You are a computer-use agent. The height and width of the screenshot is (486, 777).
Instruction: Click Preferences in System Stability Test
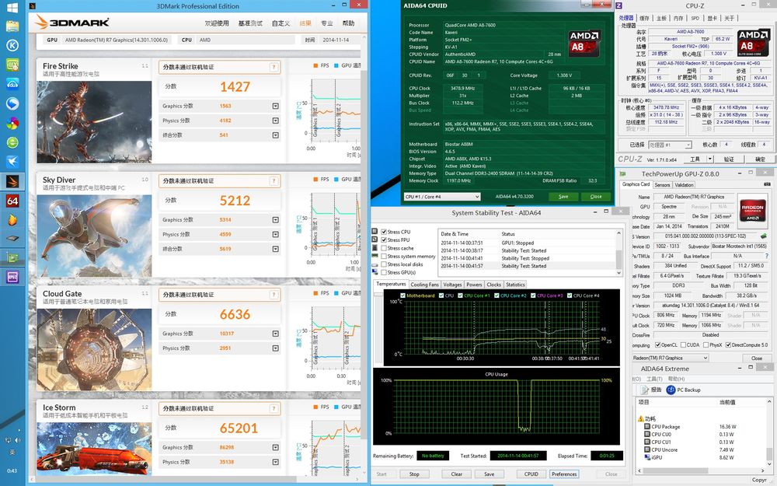[x=564, y=474]
